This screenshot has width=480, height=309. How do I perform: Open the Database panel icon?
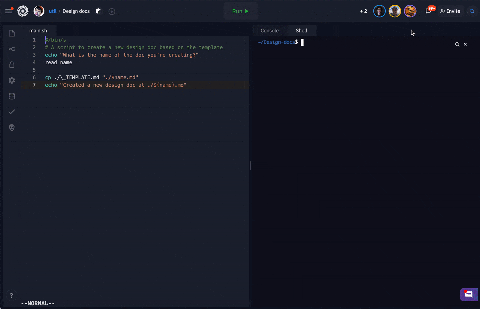[x=12, y=96]
